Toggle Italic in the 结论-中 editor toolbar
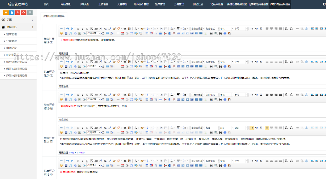326x179 pixels. click(x=83, y=161)
